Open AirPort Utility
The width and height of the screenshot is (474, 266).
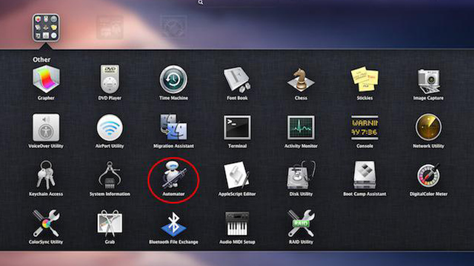[109, 128]
